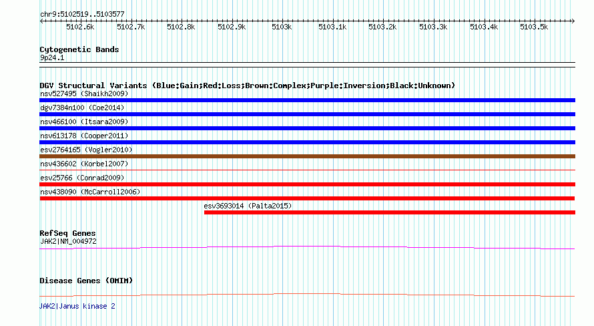Click the DGV Structural Variants track title
This screenshot has width=594, height=326.
point(248,86)
